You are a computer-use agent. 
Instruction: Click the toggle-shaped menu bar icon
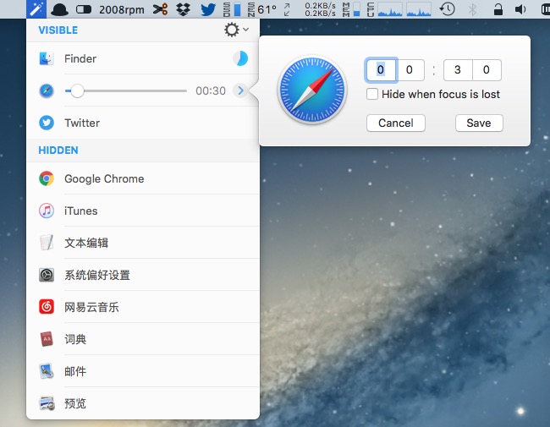click(84, 9)
